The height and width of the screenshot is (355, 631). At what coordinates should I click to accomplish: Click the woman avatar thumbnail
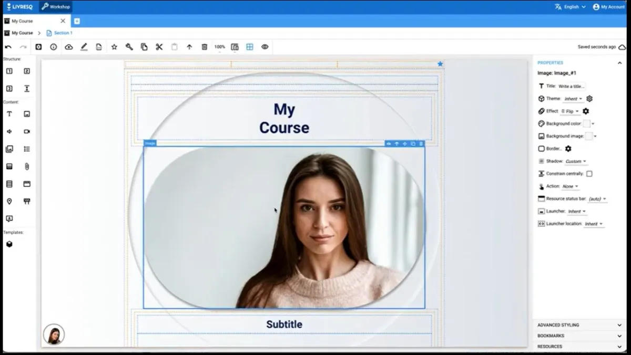pos(54,335)
